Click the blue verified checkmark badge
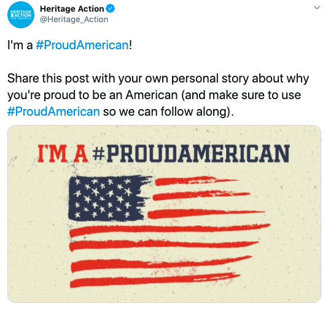 click(x=110, y=9)
